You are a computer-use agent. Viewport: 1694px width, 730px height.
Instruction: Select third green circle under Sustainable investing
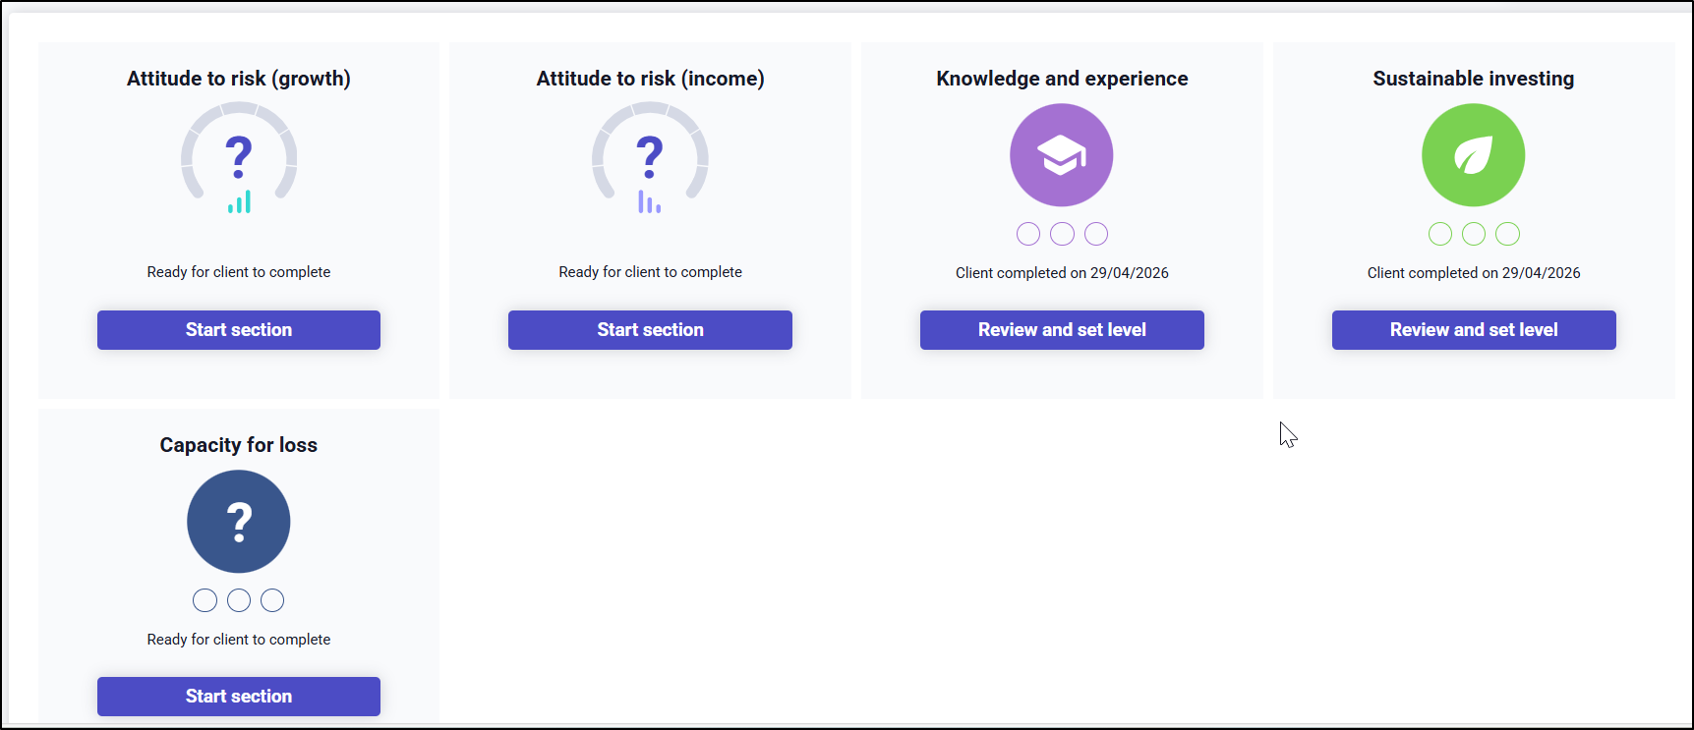pos(1507,234)
